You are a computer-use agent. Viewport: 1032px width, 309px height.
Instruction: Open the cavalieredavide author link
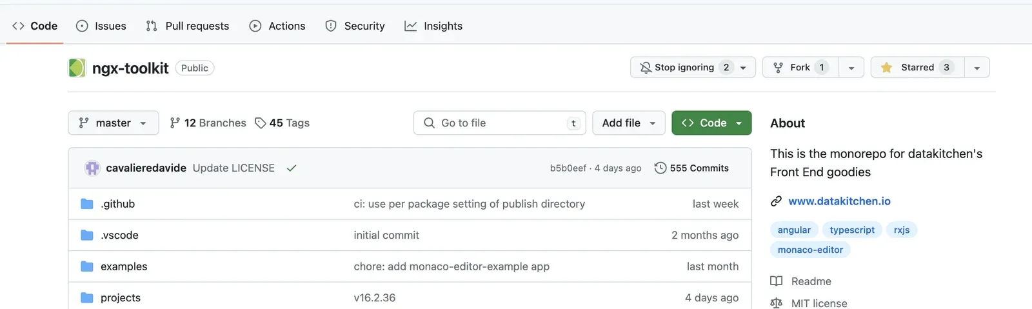coord(146,168)
